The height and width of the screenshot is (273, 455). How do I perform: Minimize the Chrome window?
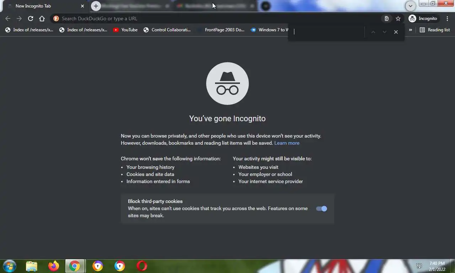[x=424, y=4]
